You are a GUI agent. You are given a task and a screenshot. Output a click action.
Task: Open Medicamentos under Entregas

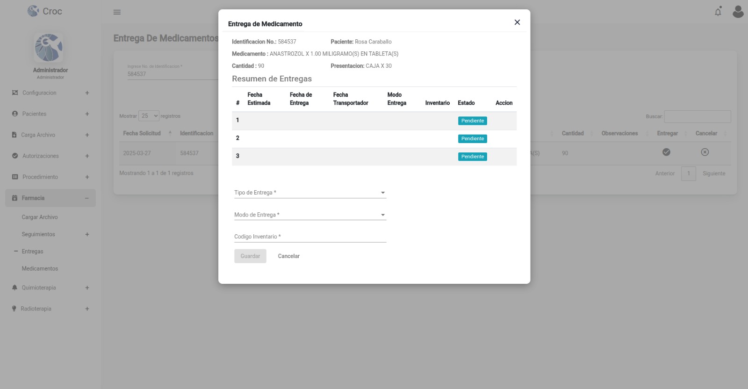click(40, 269)
